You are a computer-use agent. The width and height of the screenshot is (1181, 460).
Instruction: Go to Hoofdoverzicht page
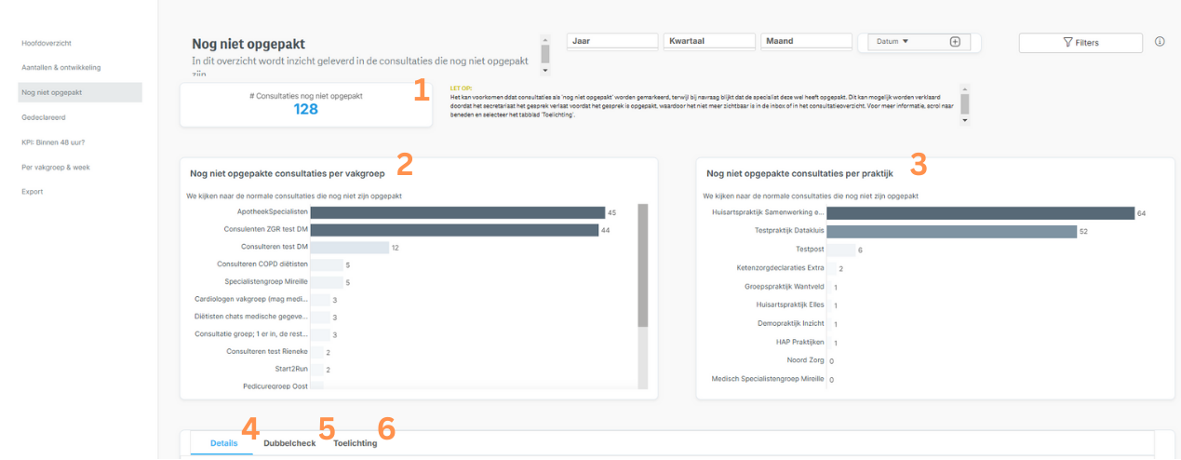(47, 44)
